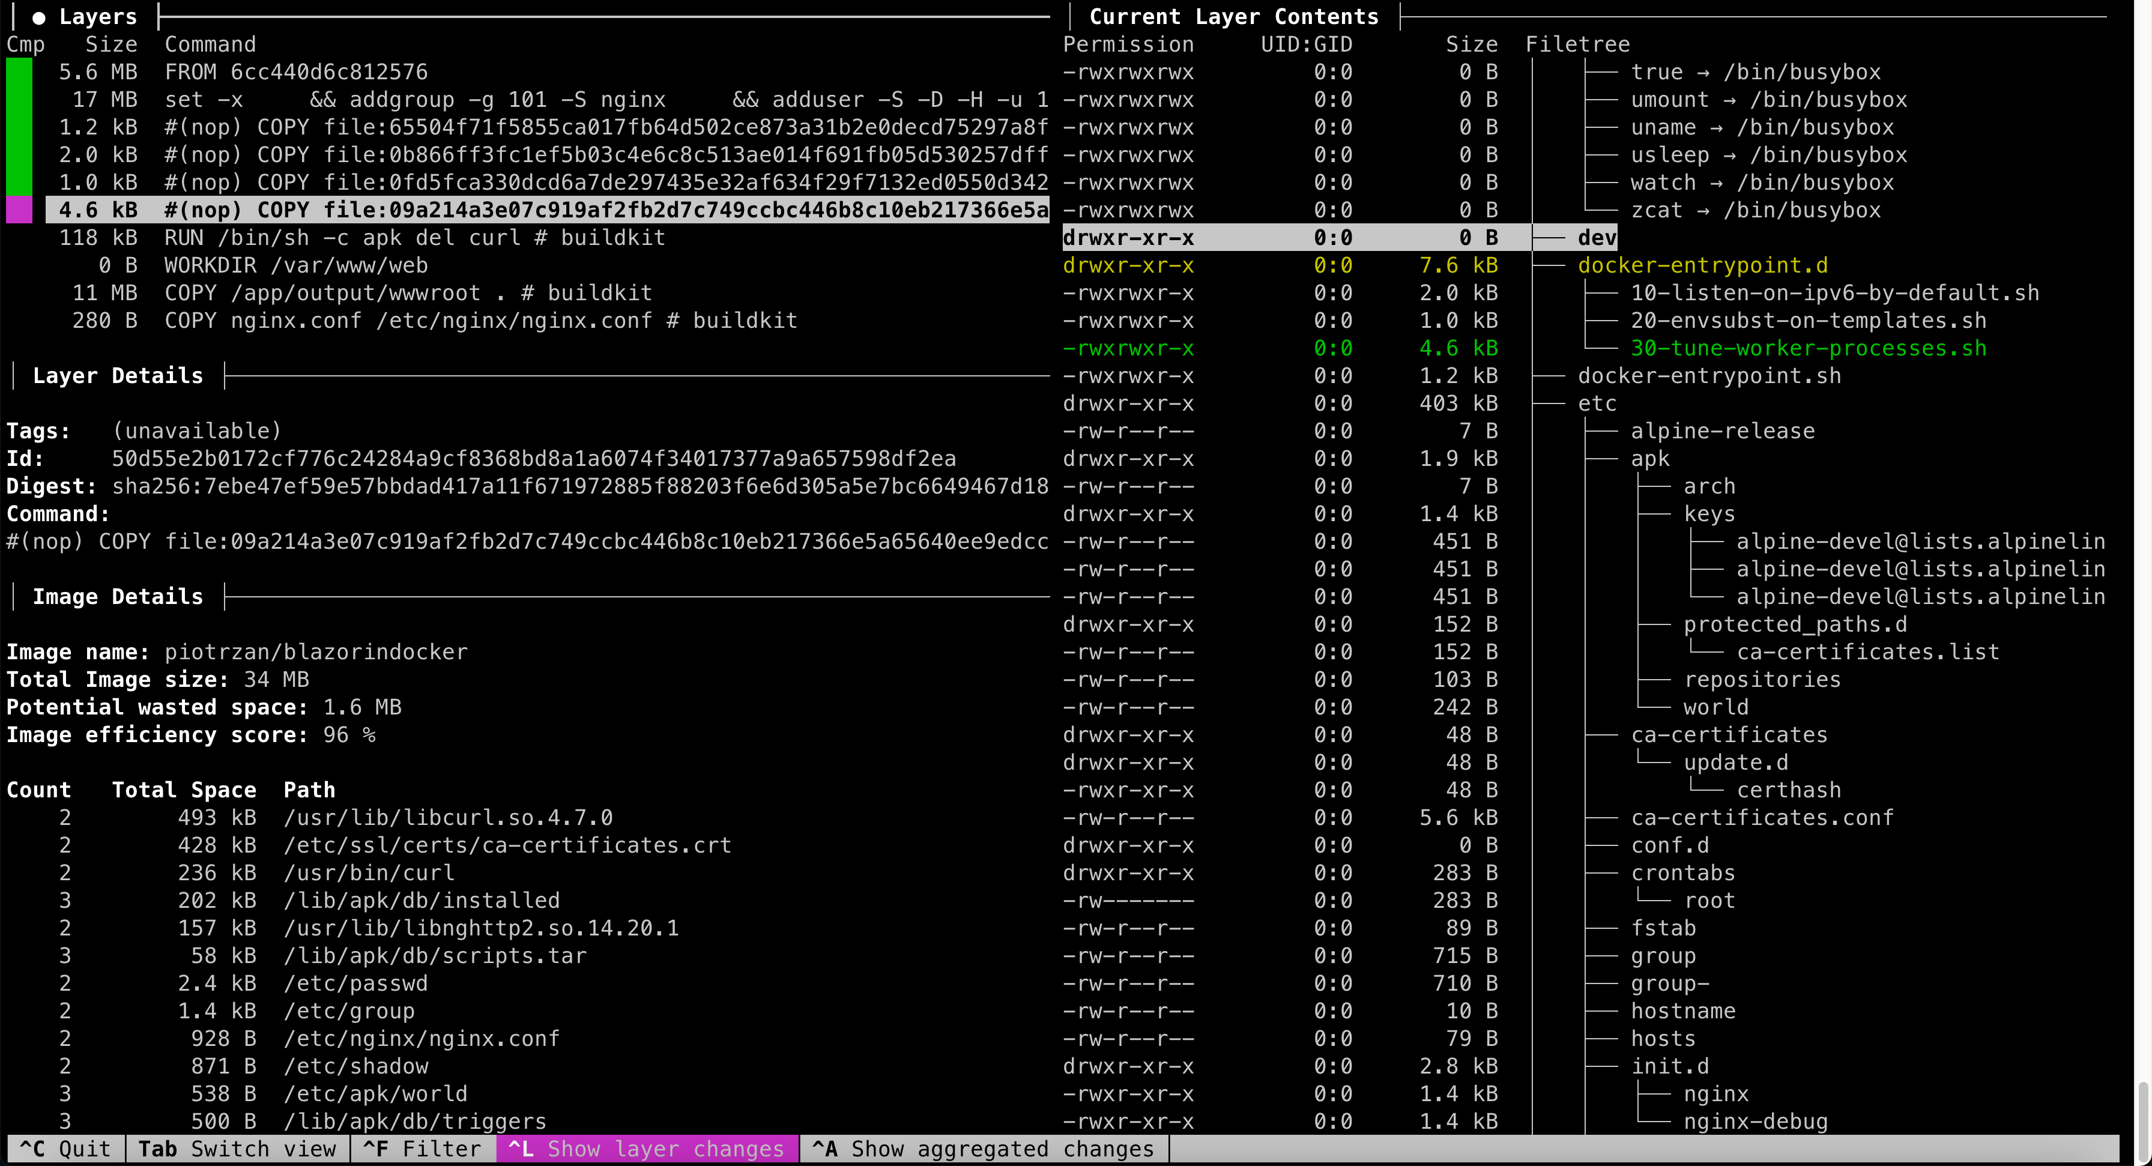Expand the dev directory node

pos(1597,238)
